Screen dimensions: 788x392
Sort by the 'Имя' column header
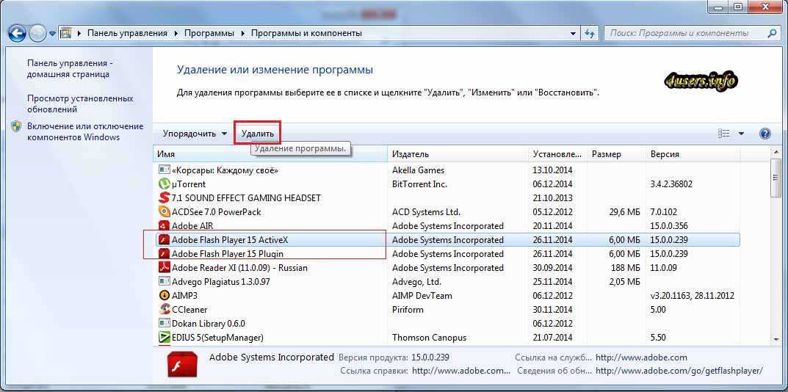click(x=270, y=154)
